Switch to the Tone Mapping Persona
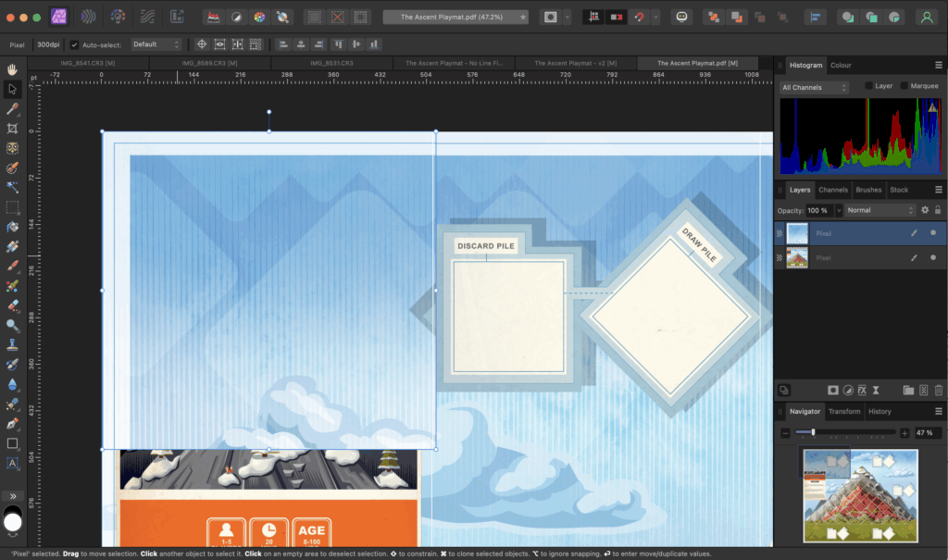 click(147, 17)
